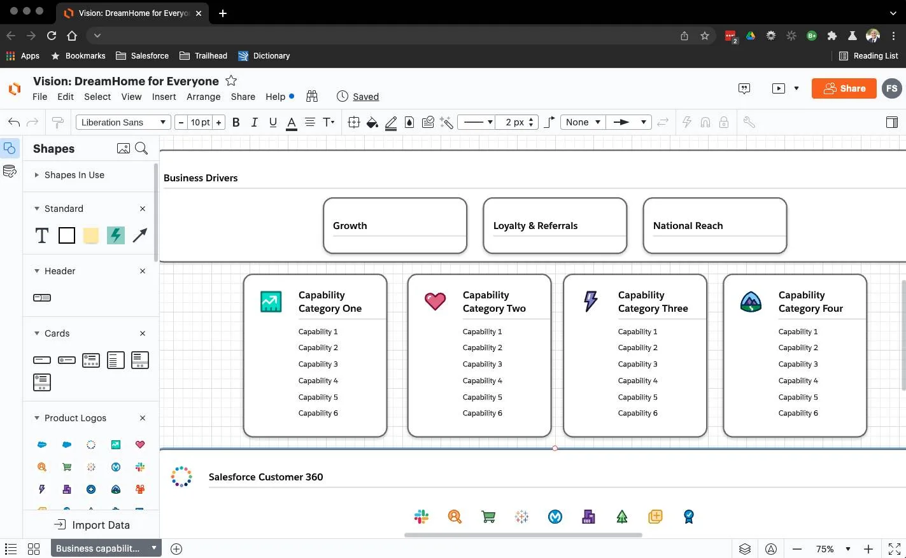This screenshot has width=906, height=558.
Task: Switch to the page grid view
Action: [x=34, y=548]
